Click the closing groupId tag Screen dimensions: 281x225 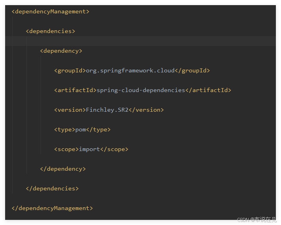192,71
